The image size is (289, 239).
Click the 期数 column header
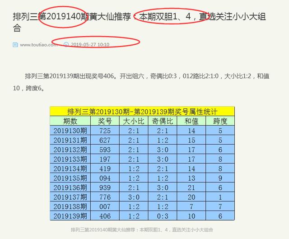tap(70, 121)
